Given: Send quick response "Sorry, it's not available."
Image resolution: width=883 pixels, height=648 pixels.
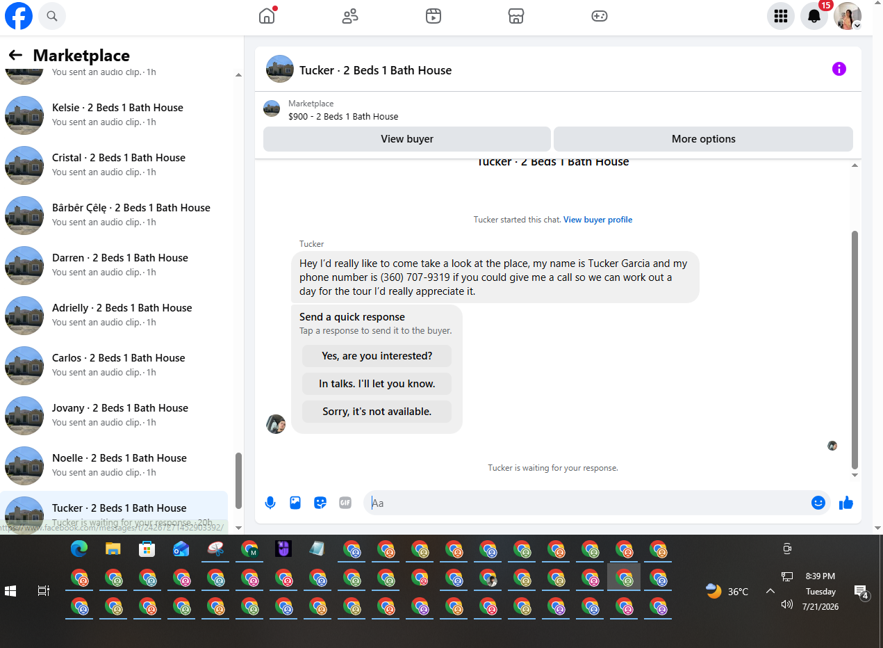Looking at the screenshot, I should [x=377, y=412].
